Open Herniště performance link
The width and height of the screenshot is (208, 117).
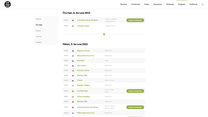[80, 61]
